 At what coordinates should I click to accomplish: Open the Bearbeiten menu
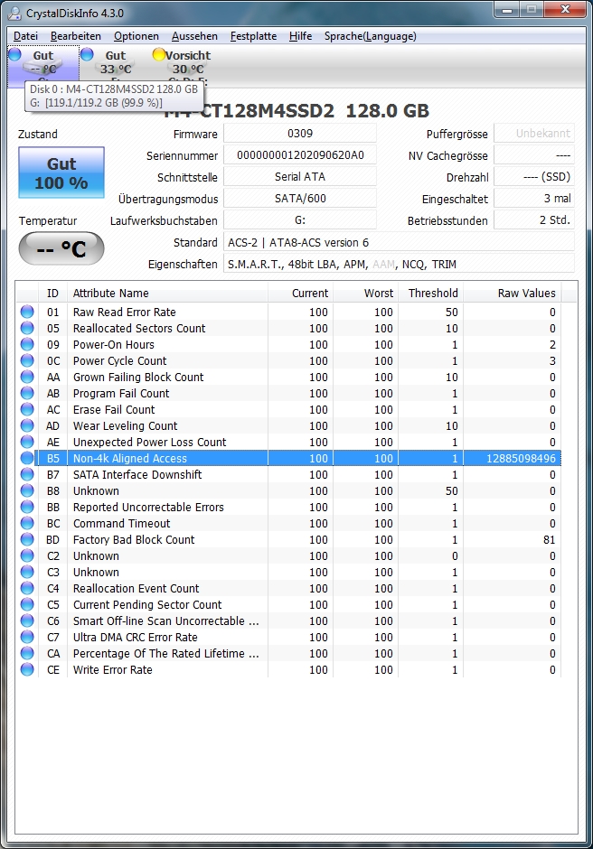(x=75, y=36)
